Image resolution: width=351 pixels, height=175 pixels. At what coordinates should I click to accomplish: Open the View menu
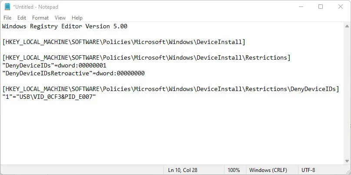pos(60,18)
